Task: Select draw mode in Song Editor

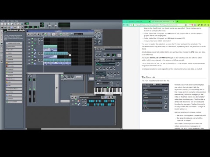Action: click(x=53, y=34)
